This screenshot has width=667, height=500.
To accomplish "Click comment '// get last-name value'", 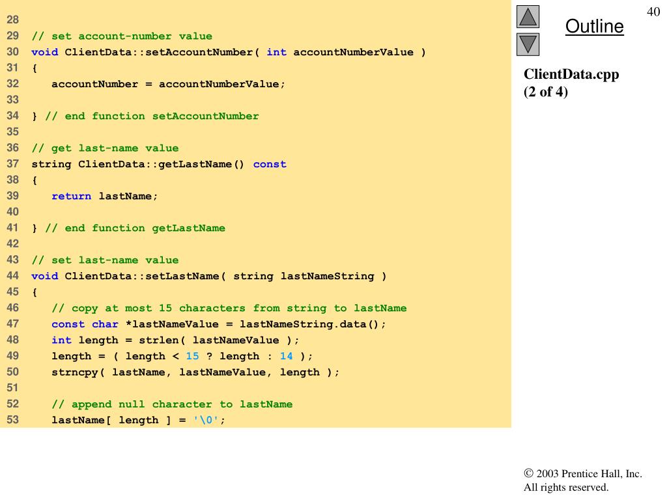I will (x=105, y=148).
